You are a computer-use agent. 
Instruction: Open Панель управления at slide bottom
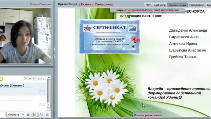(x=147, y=115)
